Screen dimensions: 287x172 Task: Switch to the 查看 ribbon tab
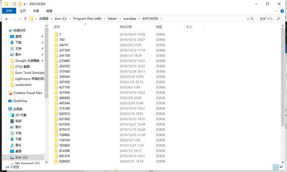pyautogui.click(x=49, y=11)
